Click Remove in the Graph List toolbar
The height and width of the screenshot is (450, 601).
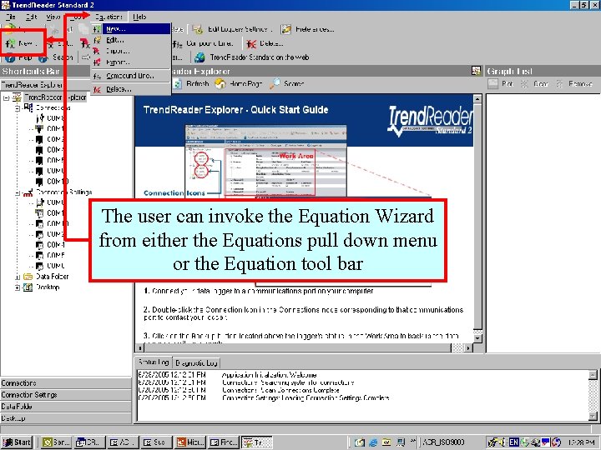[x=573, y=84]
